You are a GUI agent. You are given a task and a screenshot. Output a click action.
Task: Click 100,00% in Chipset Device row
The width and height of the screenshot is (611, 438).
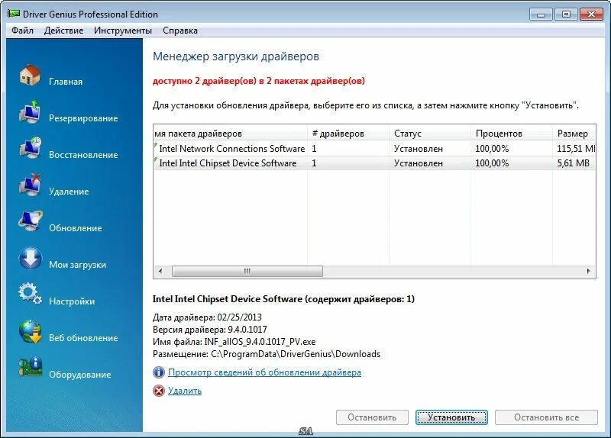[x=492, y=163]
